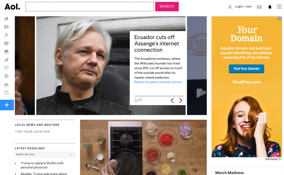Open the mail envelope icon in sidebar
The image size is (284, 175).
point(6,27)
